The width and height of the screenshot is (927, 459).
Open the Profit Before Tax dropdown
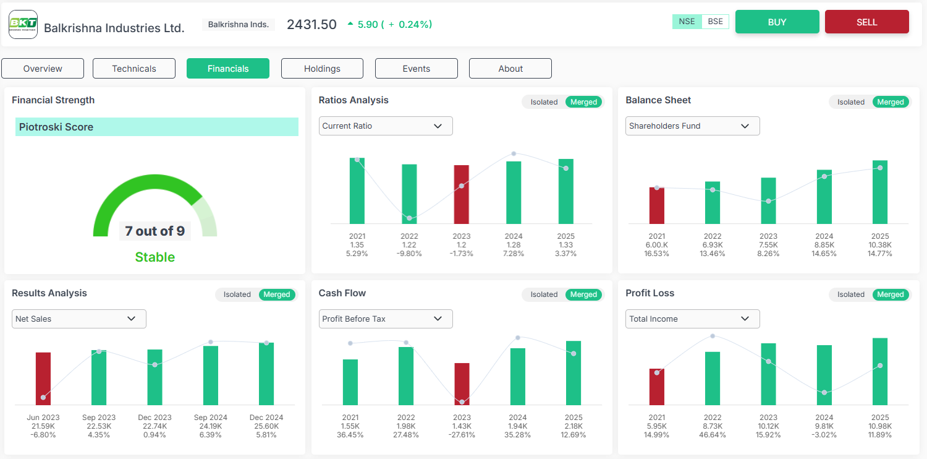click(386, 319)
